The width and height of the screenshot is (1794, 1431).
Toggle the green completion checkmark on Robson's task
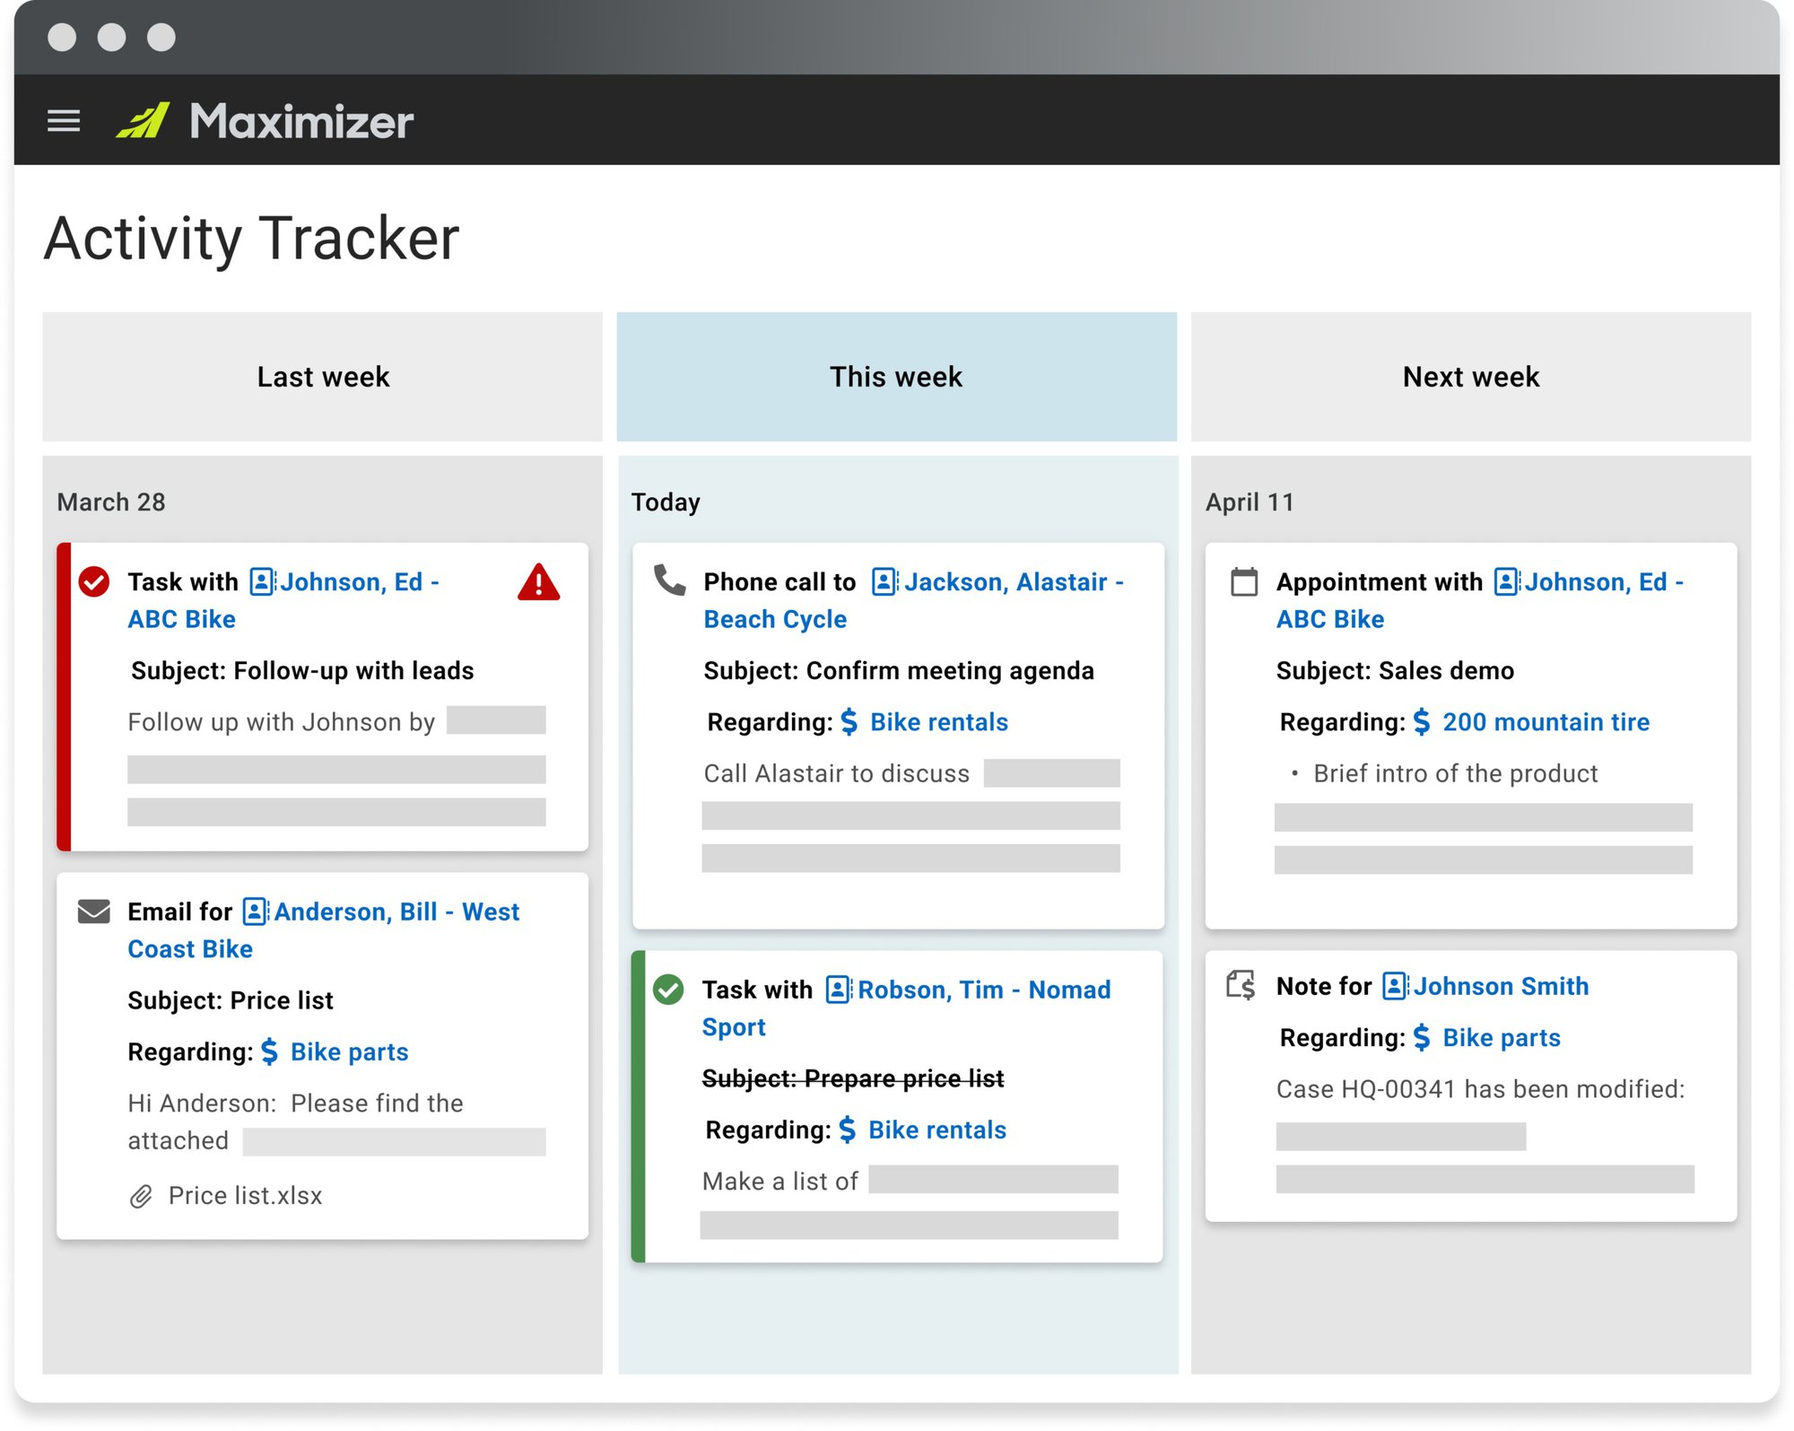[669, 990]
